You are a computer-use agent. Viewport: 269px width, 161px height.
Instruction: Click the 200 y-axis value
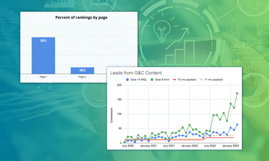click(119, 85)
